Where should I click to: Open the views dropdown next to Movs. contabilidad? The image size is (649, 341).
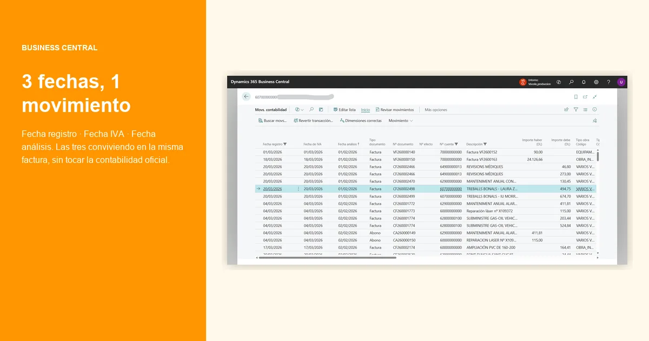click(299, 110)
